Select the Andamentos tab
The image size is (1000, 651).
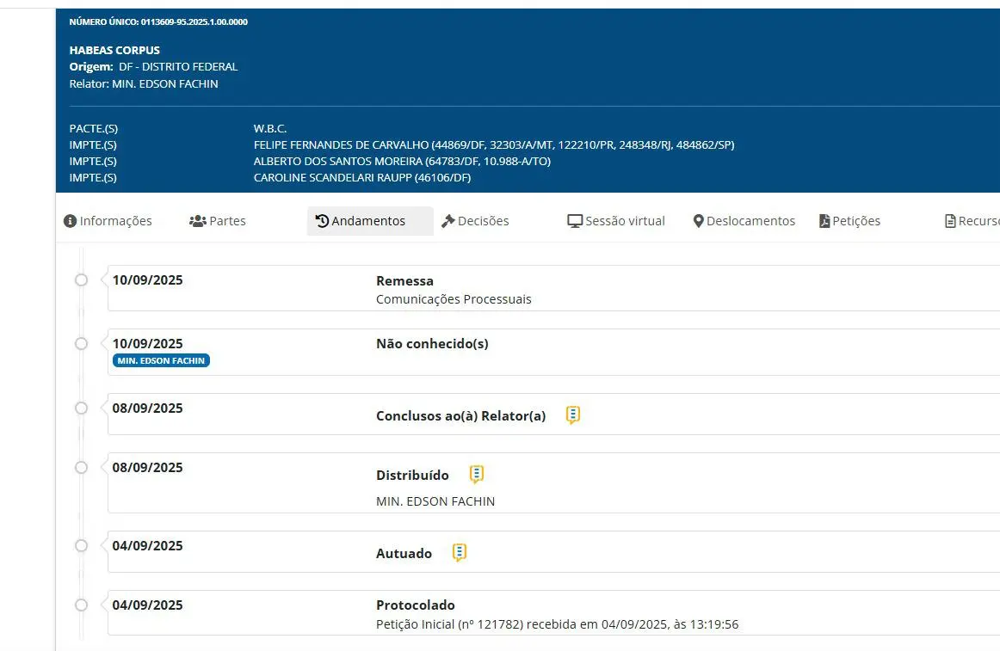click(x=370, y=221)
